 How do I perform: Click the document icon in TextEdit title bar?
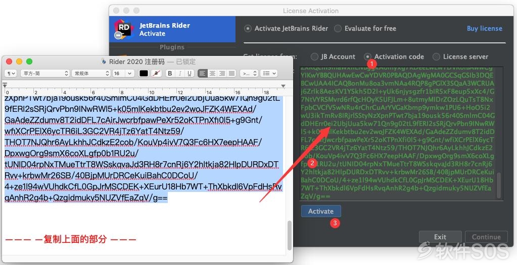[104, 61]
